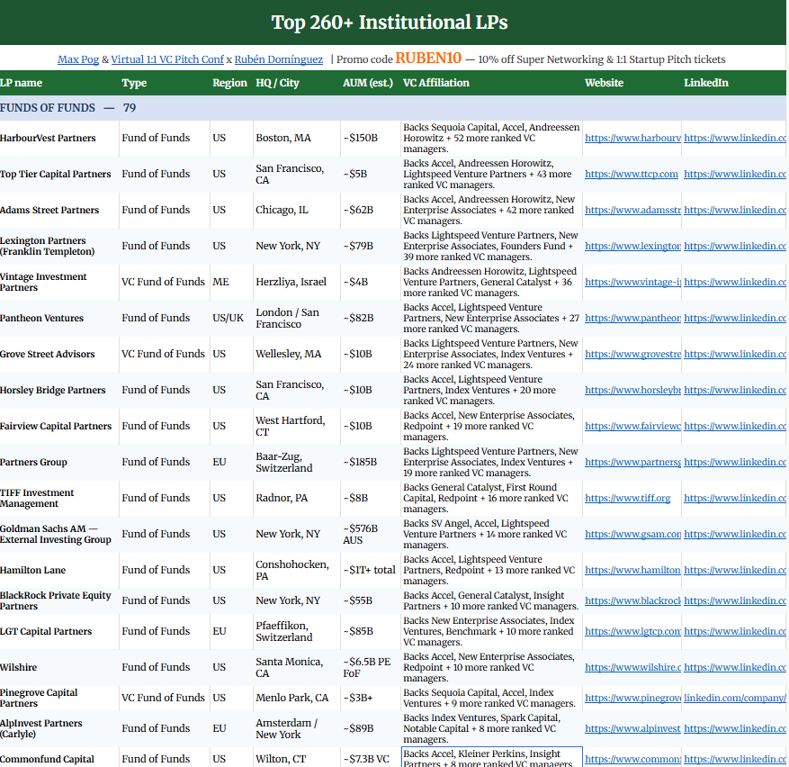The height and width of the screenshot is (767, 789).
Task: Open the Rubén Domínguez link
Action: pyautogui.click(x=279, y=59)
